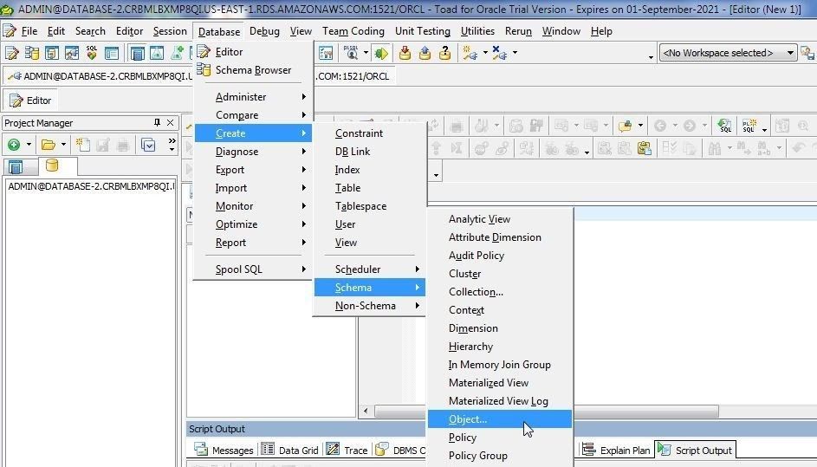Pin the Project Manager panel

(157, 123)
